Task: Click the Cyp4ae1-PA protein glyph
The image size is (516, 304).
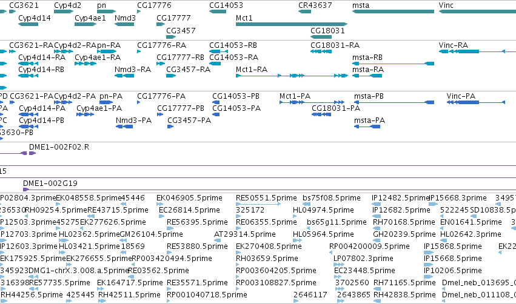Action: click(85, 114)
